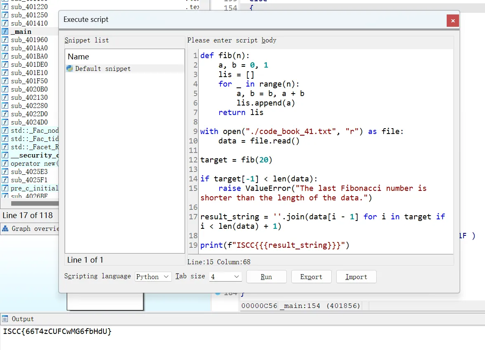Click the Name column header in snippet list
The height and width of the screenshot is (350, 485).
pos(78,57)
